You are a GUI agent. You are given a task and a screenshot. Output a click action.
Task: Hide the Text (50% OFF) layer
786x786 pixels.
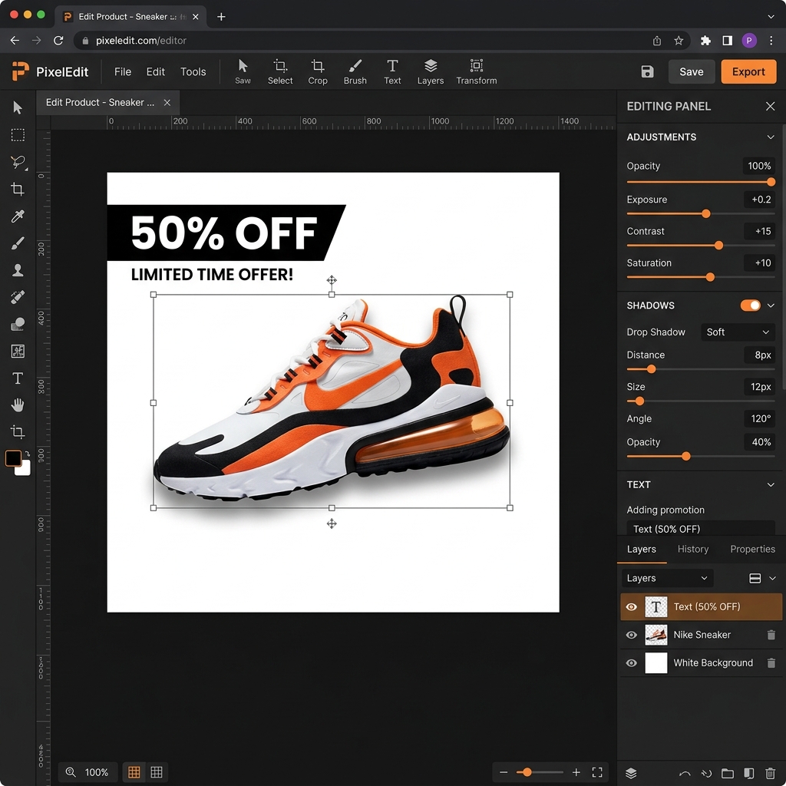tap(631, 606)
